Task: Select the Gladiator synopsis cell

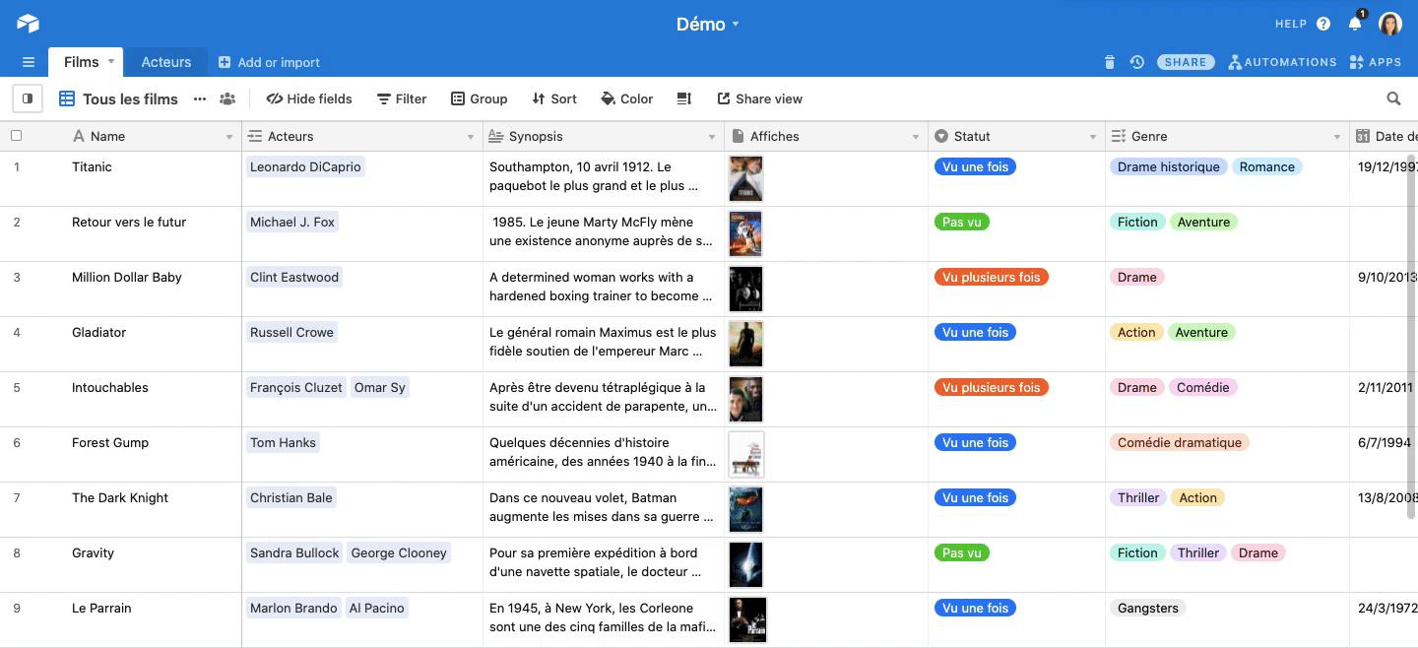Action: click(604, 345)
